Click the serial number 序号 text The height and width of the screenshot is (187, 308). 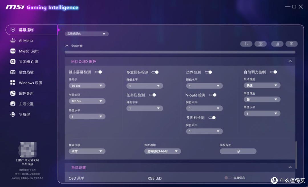point(27,174)
